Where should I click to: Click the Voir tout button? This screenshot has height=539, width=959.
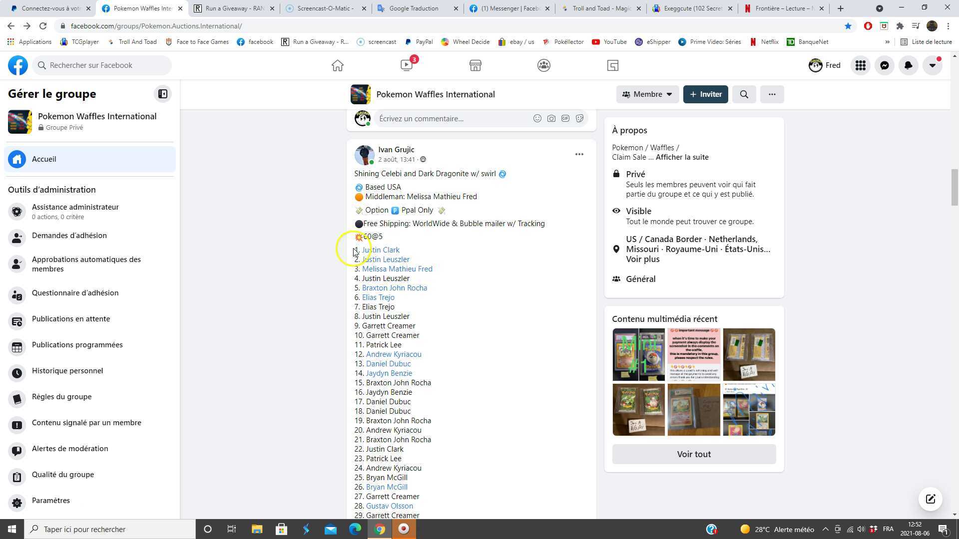coord(693,454)
